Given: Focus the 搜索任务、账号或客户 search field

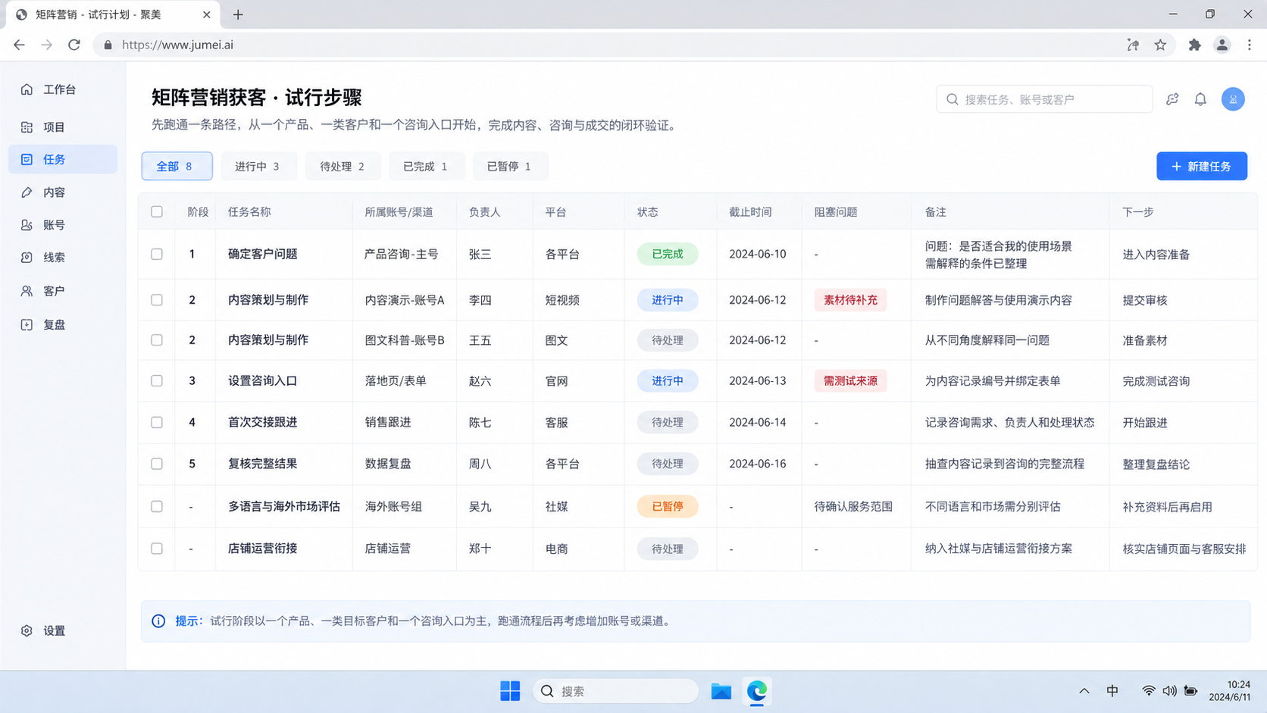Looking at the screenshot, I should pyautogui.click(x=1044, y=99).
